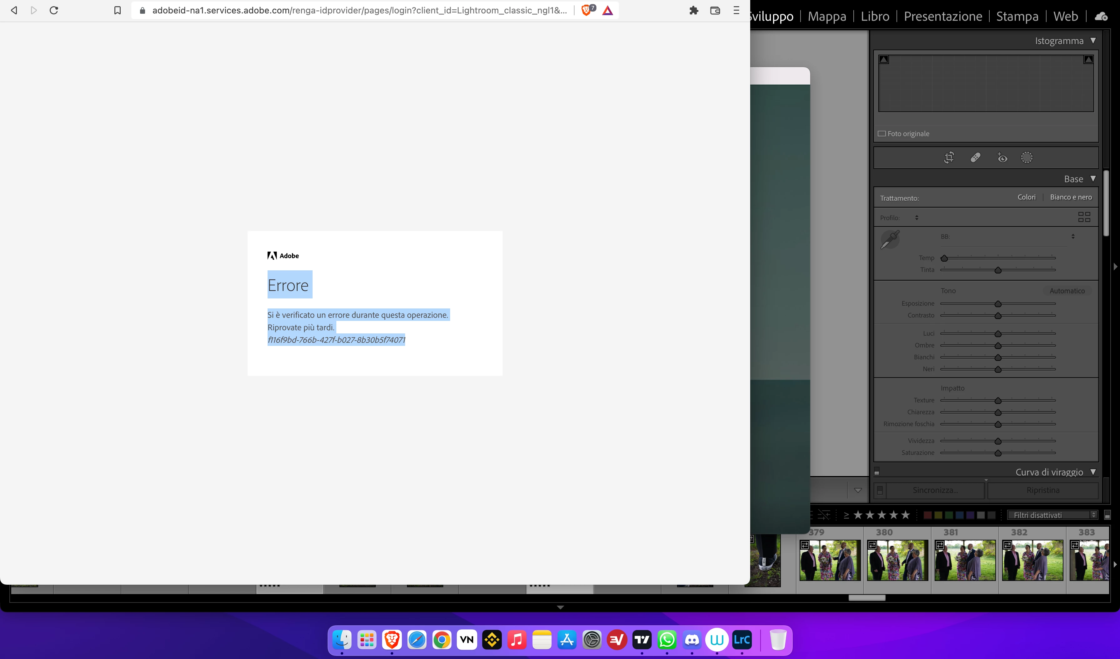Select the red eye correction tool

click(x=1002, y=158)
